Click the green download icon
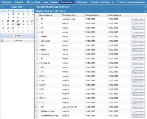Viewport: 147px width, 119px height. (2, 40)
